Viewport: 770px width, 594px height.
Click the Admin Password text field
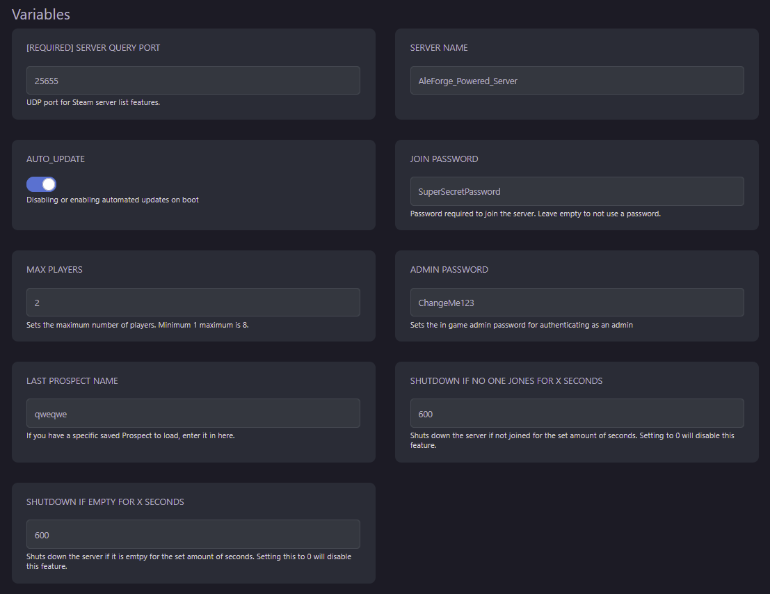tap(577, 303)
